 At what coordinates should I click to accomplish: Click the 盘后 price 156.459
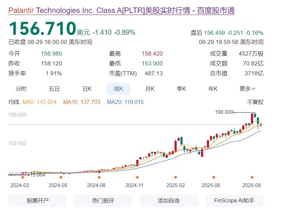(214, 33)
